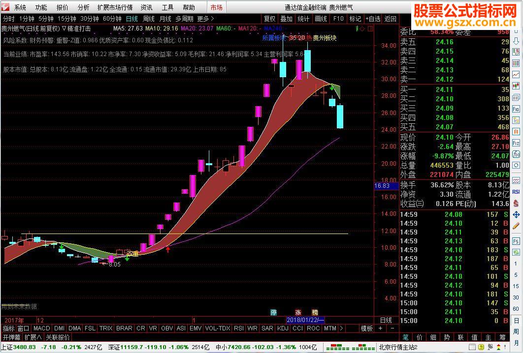Screen dimensions: 523x353
Task: Open the Fiz icon in the right sidebar
Action: click(516, 143)
